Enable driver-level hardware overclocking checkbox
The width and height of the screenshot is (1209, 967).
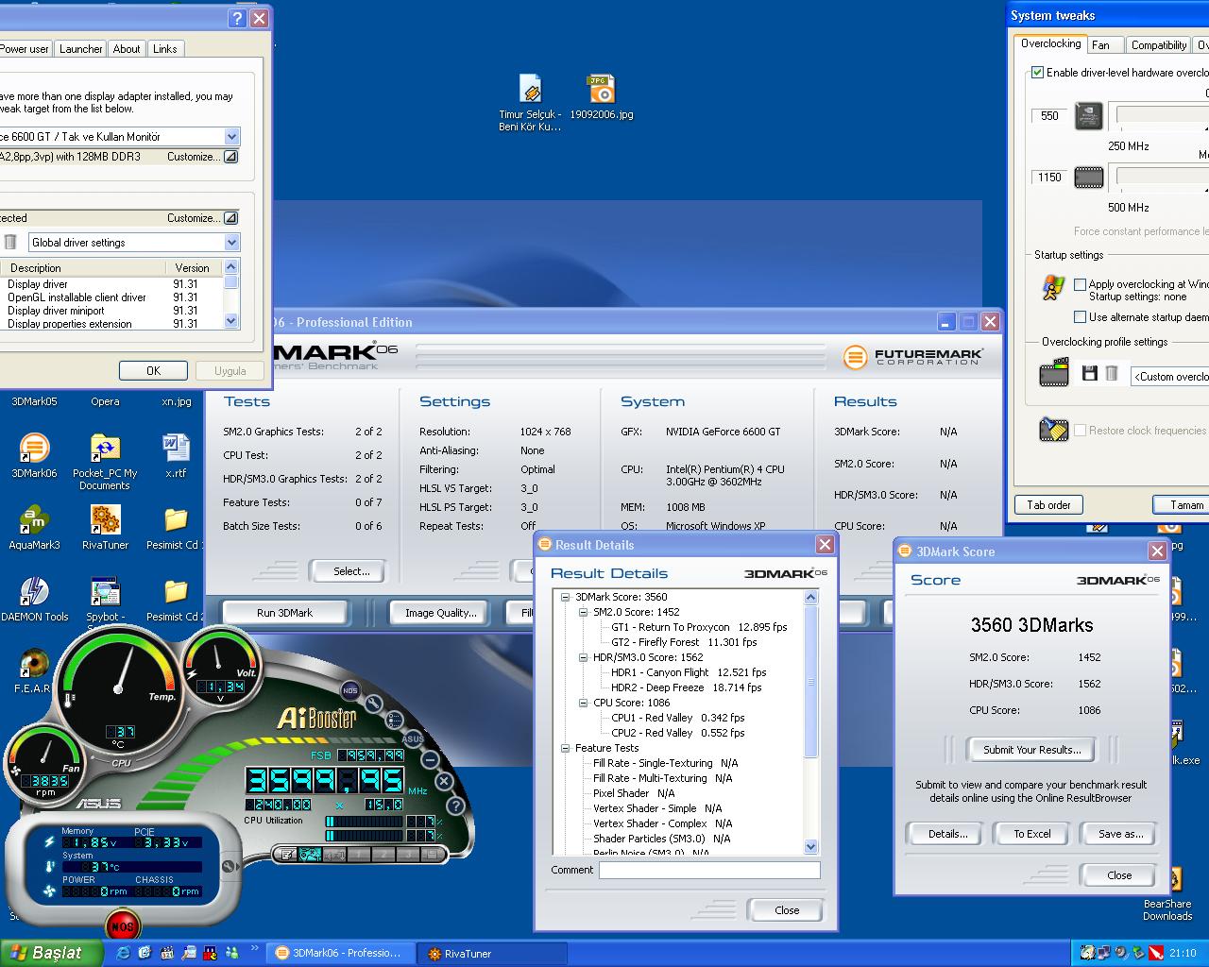tap(1037, 73)
